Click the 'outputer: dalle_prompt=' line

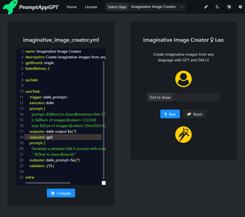tap(54, 160)
